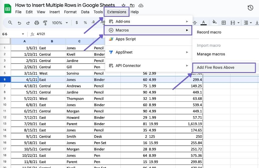Open version history clock icon
The height and width of the screenshot is (168, 259).
pos(250,8)
